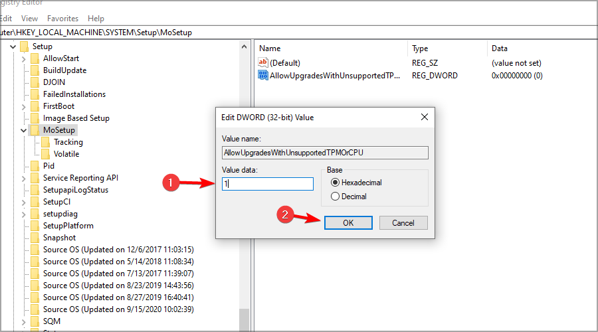Click the MoSetup folder icon
The height and width of the screenshot is (332, 598).
coord(34,130)
